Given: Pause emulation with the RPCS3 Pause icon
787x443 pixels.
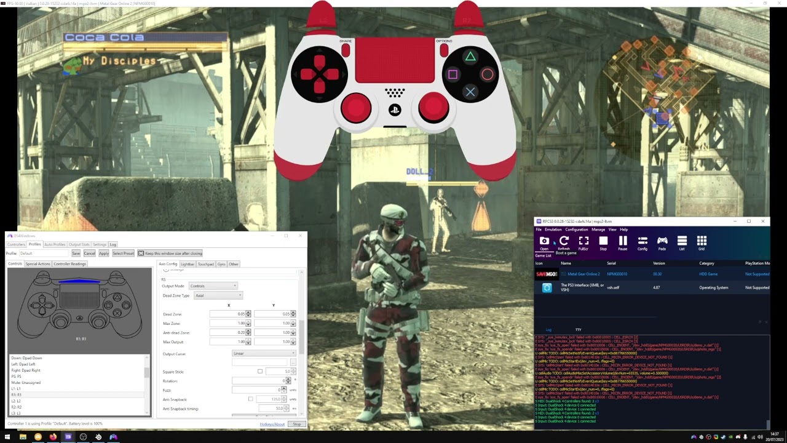Looking at the screenshot, I should [x=623, y=241].
